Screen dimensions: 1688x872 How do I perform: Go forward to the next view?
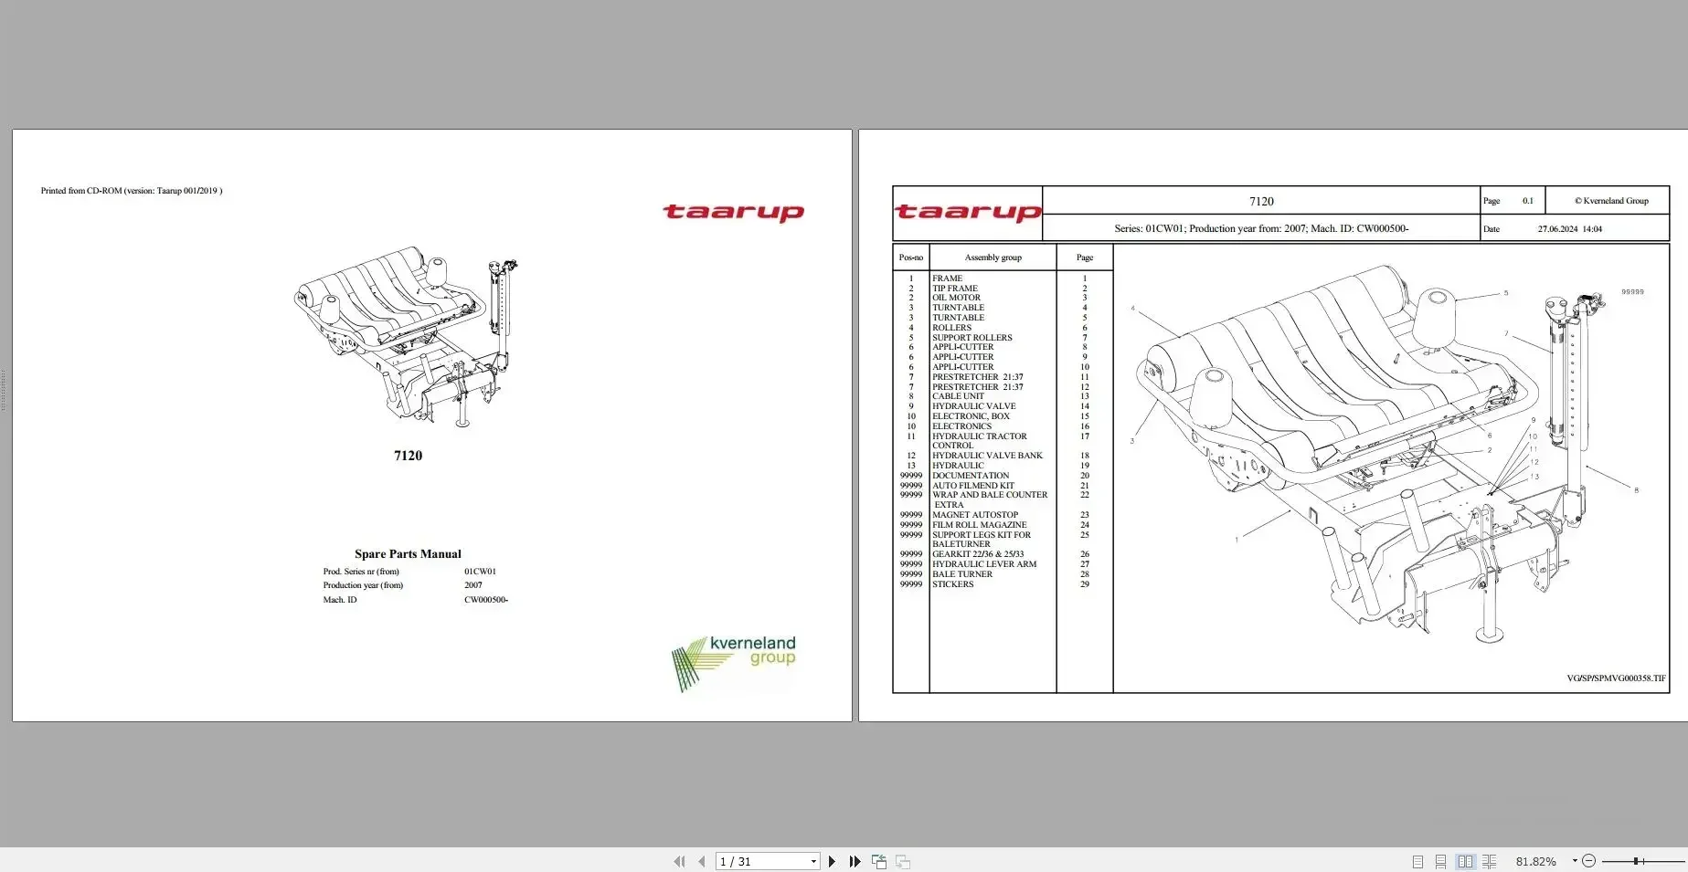coord(903,861)
